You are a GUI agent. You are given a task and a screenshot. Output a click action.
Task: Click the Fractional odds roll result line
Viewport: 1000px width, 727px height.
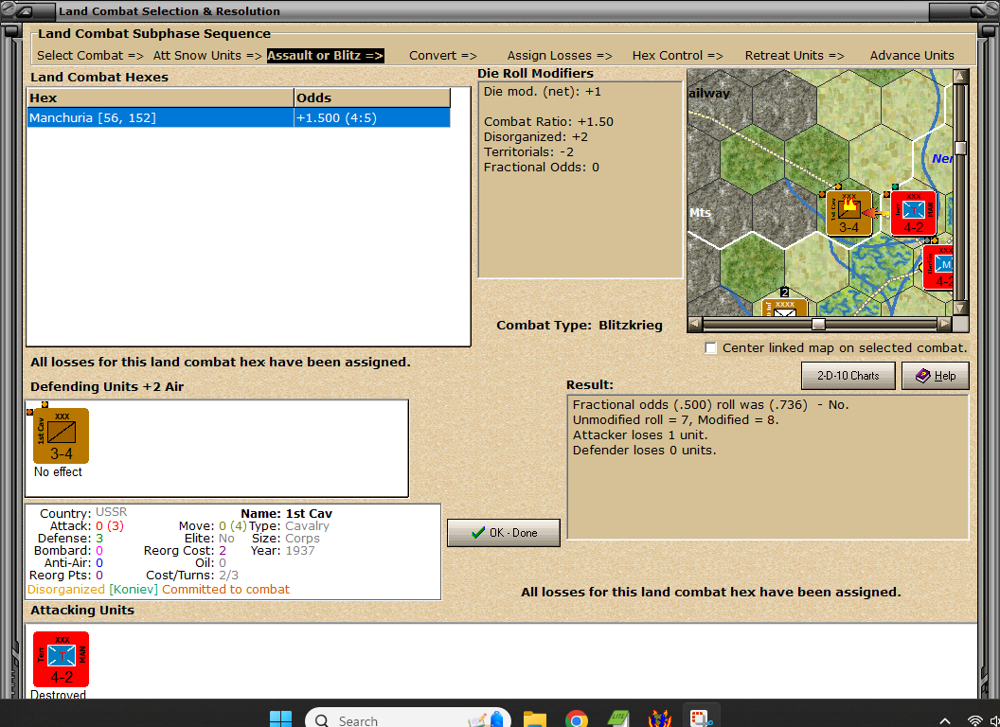tap(710, 405)
